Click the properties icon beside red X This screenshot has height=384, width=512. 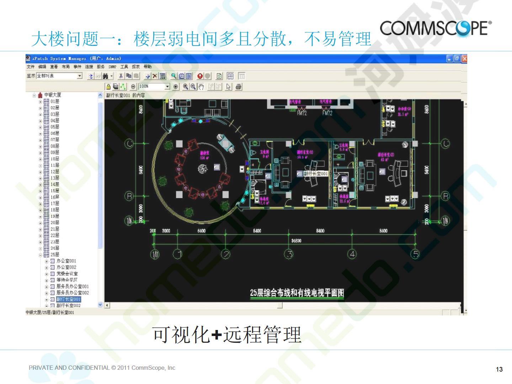point(162,76)
